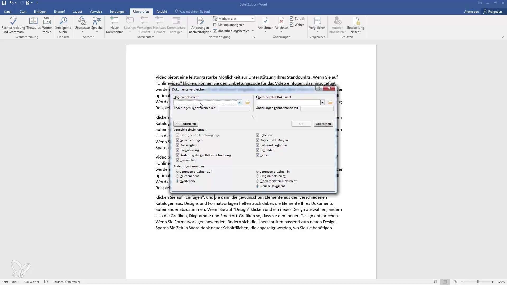
Task: Enable the Tabellen checkbox
Action: 258,135
